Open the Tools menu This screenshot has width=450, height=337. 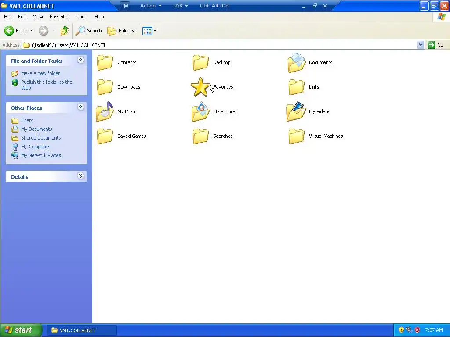pos(82,17)
